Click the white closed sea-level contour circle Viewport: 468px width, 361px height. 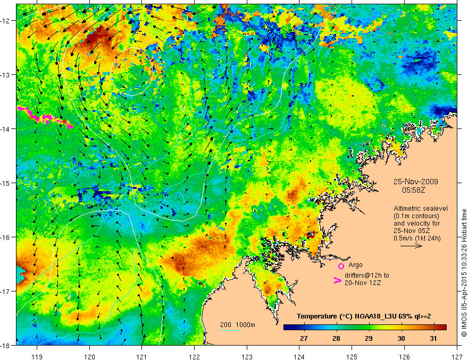(132, 72)
